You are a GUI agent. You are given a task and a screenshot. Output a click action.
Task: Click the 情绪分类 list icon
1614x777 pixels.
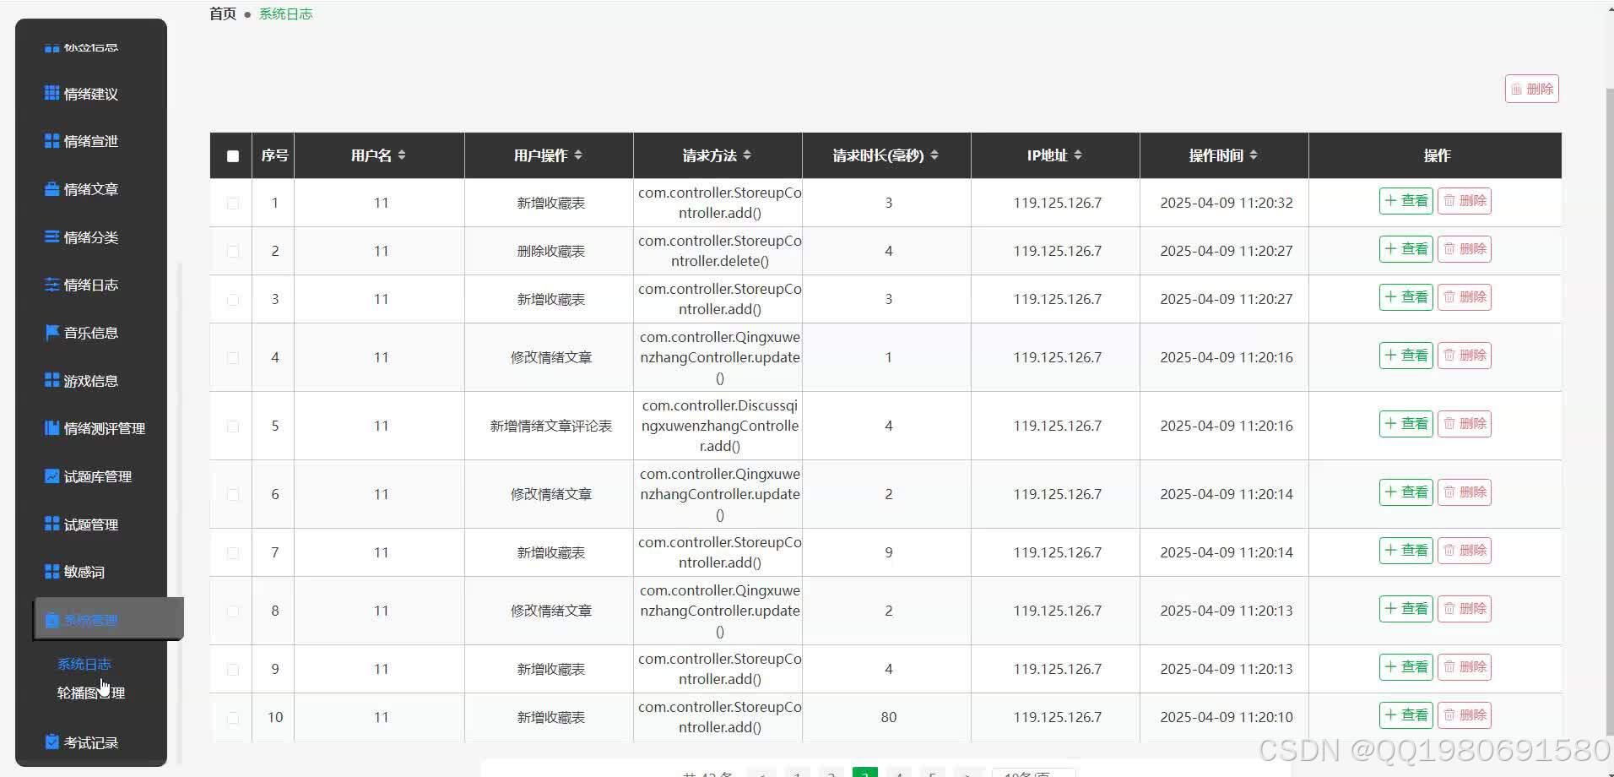coord(51,236)
